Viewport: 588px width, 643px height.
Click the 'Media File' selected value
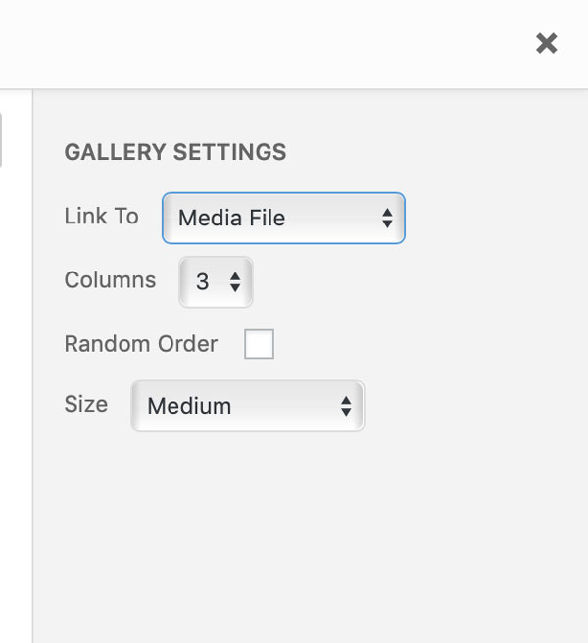click(x=231, y=218)
